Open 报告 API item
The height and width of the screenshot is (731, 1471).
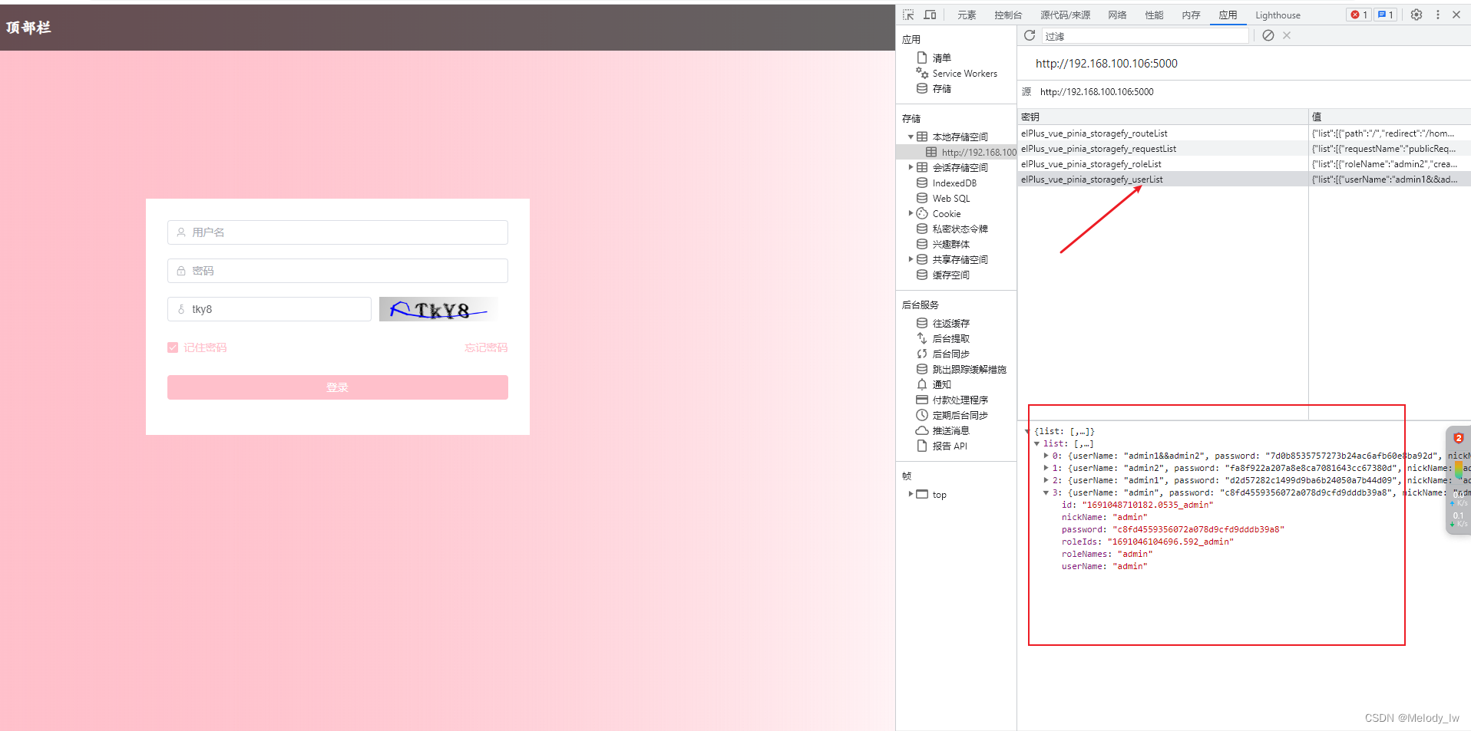[950, 446]
